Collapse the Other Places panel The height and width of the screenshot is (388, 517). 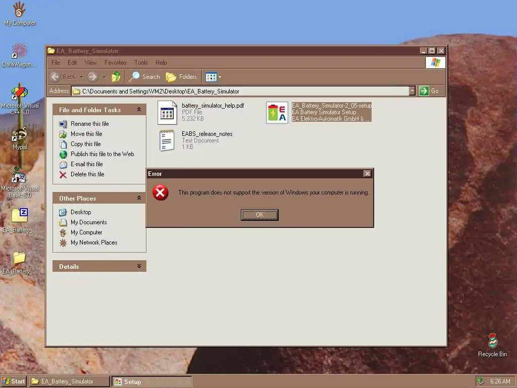pyautogui.click(x=139, y=198)
